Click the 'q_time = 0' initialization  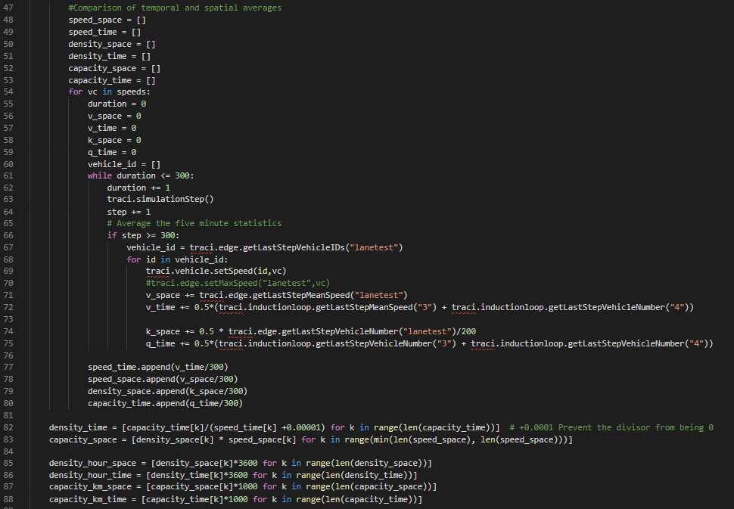pyautogui.click(x=112, y=153)
